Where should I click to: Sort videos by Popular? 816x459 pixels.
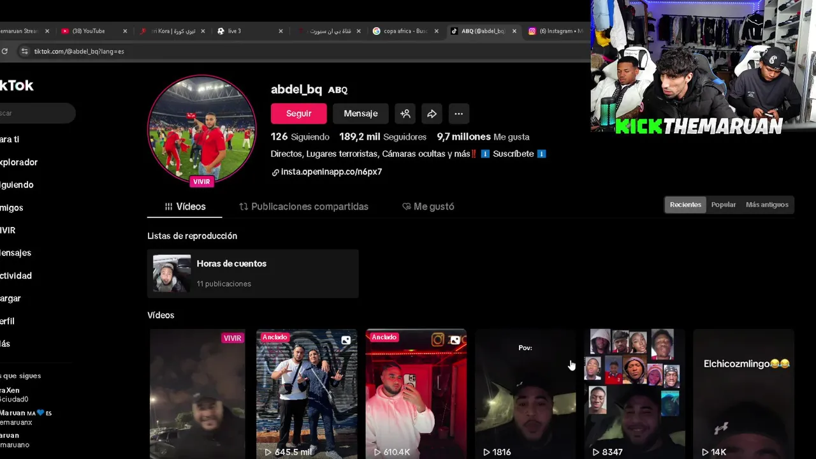point(724,205)
